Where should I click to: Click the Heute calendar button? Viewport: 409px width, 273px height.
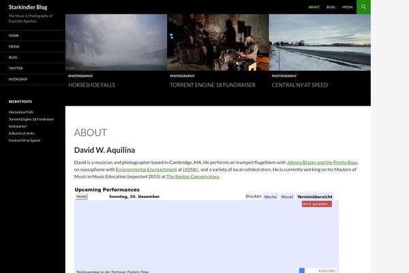[x=81, y=197]
